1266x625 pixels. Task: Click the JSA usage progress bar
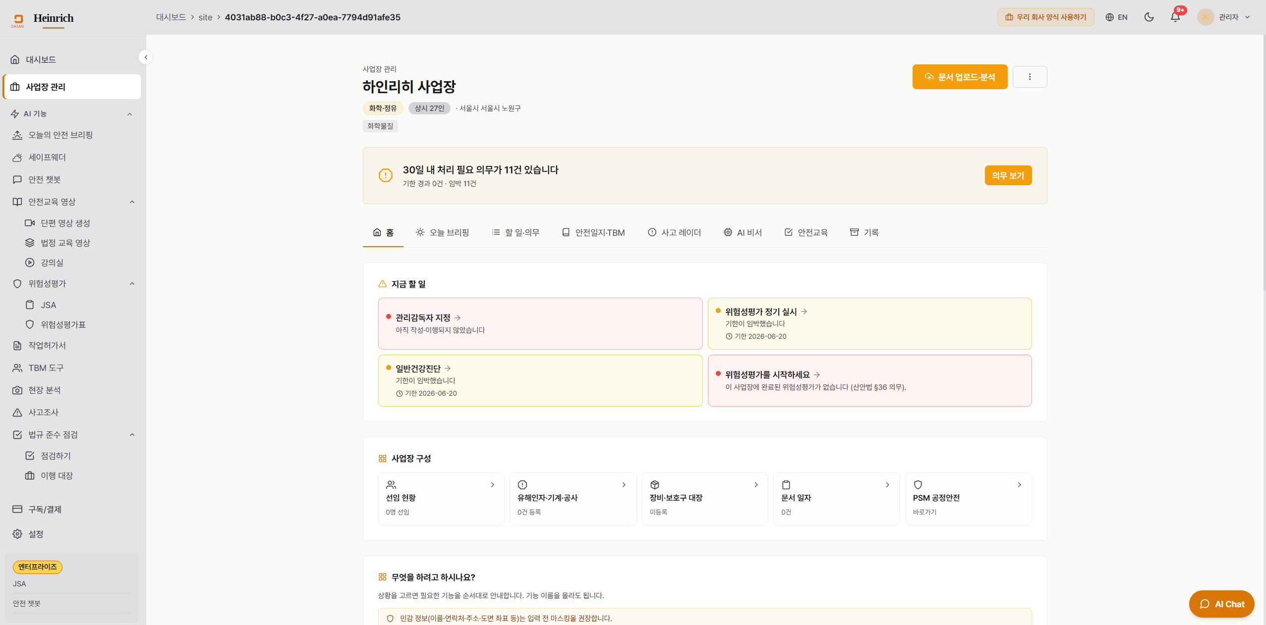(x=71, y=593)
